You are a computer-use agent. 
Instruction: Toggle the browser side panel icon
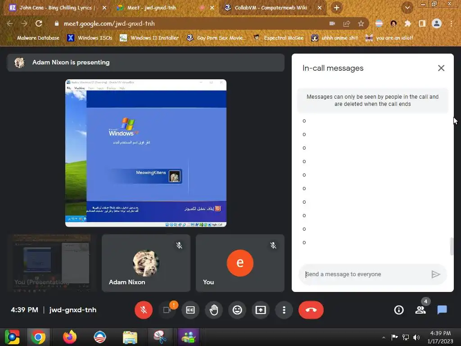422,23
